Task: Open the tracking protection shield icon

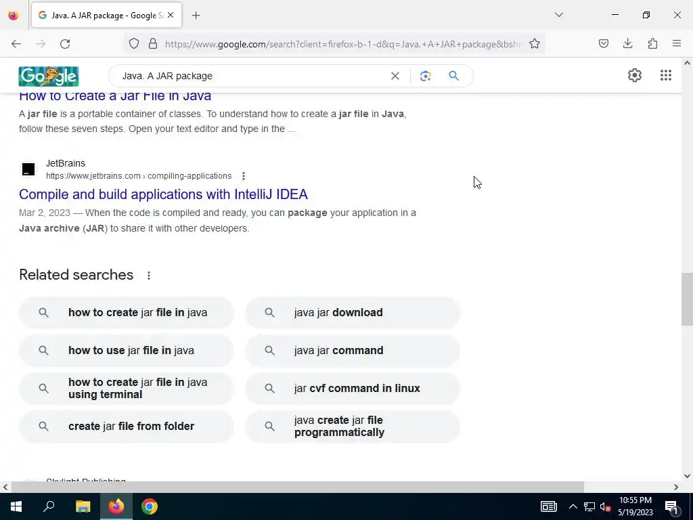Action: pyautogui.click(x=134, y=44)
